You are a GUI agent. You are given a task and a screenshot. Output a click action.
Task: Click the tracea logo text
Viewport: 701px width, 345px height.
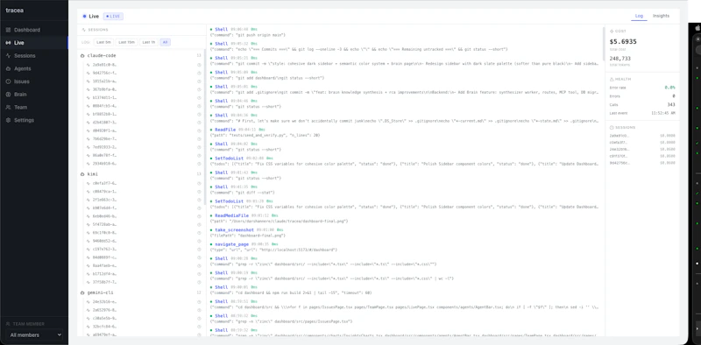(14, 11)
